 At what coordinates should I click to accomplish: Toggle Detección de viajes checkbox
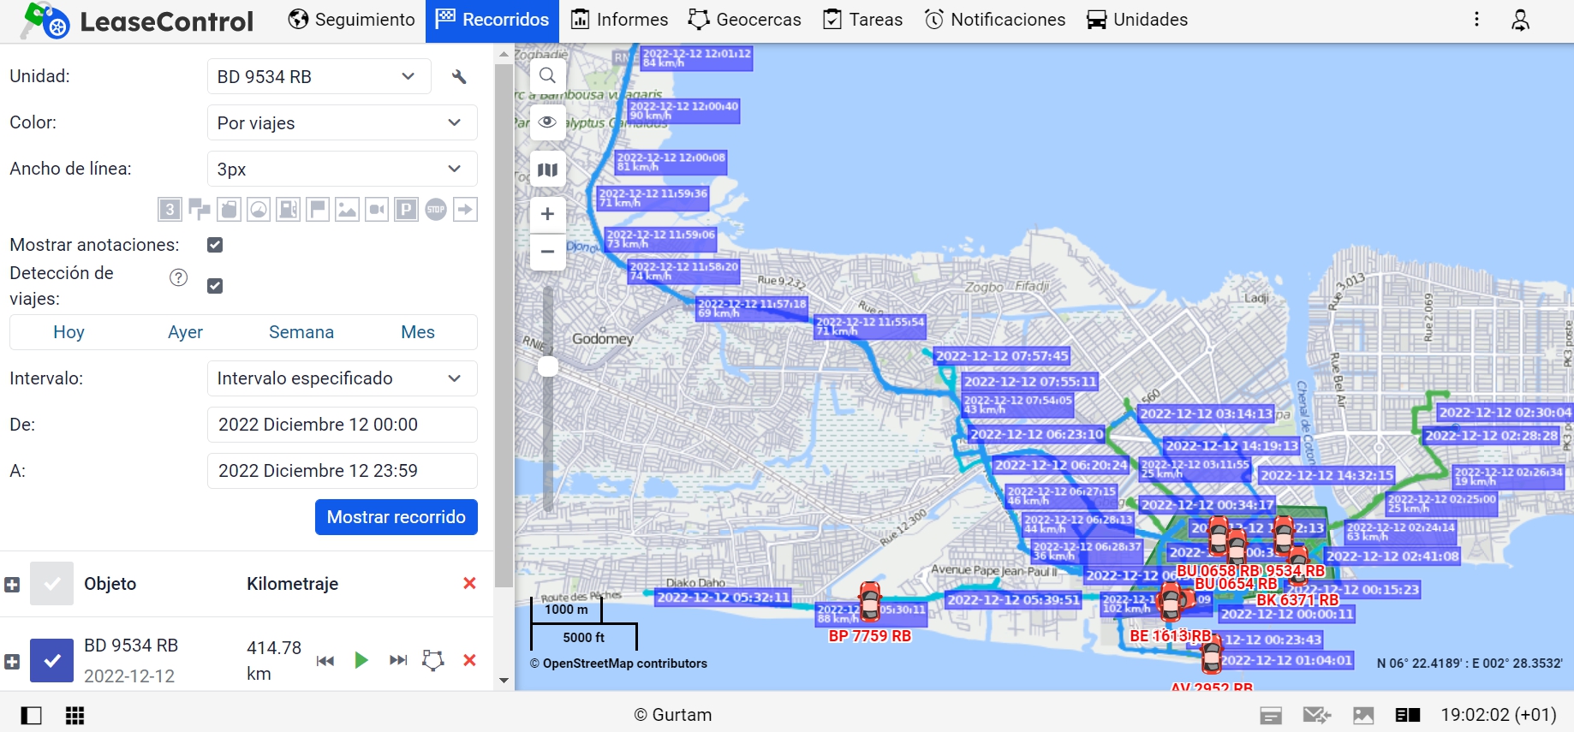click(215, 286)
